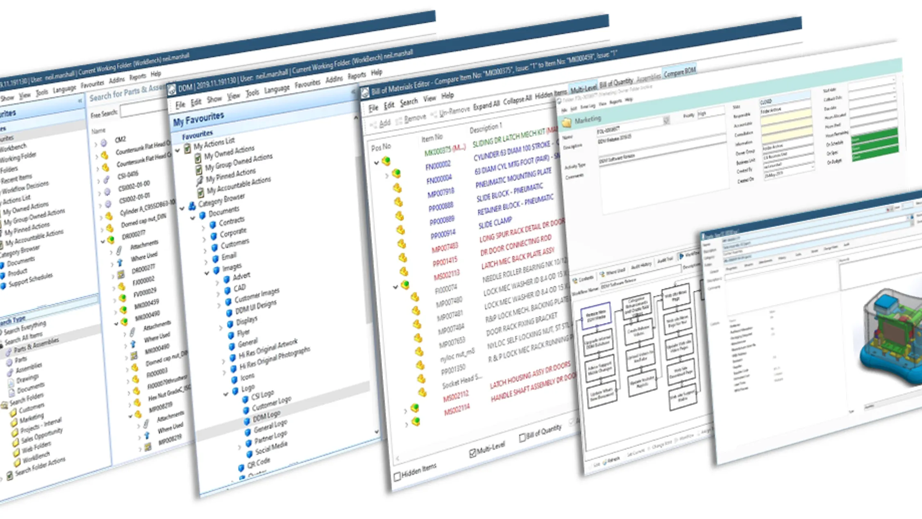Click the Bill of Materials Editor title bar icon
Image resolution: width=922 pixels, height=519 pixels.
pos(365,93)
